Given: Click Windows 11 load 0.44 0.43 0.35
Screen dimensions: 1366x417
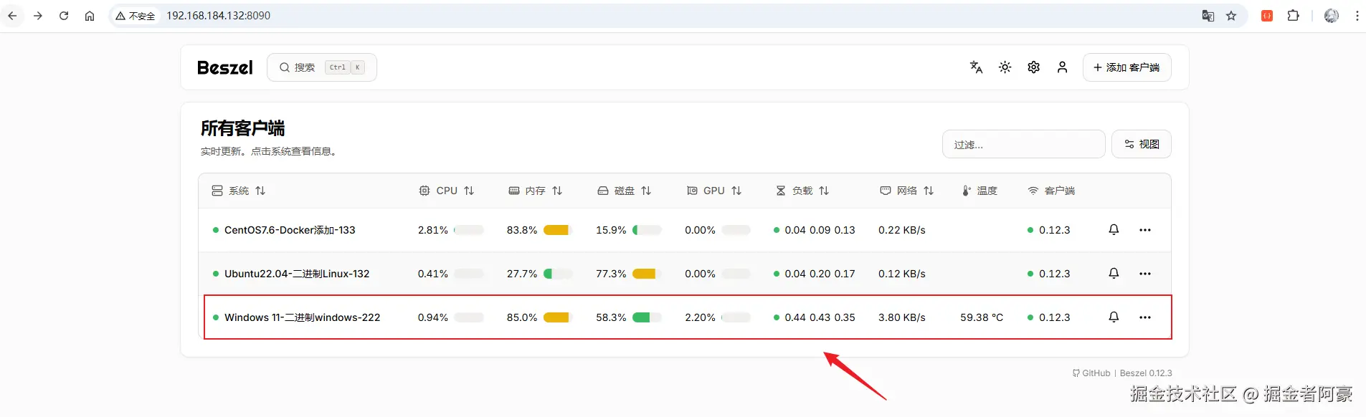Looking at the screenshot, I should pos(820,317).
